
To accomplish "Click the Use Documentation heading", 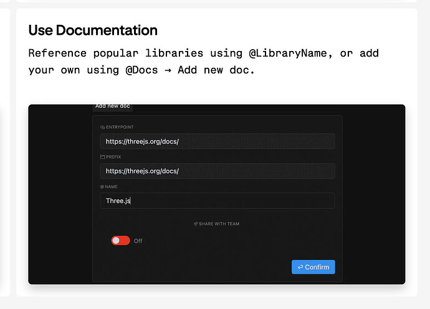I will tap(93, 30).
